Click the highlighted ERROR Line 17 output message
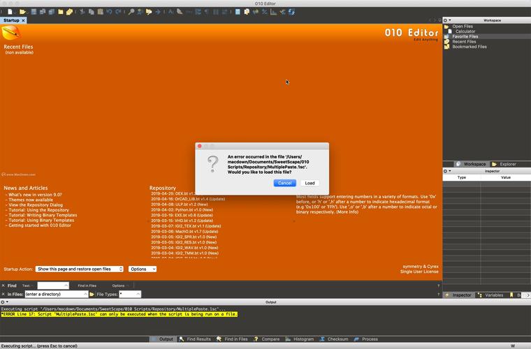 [119, 314]
